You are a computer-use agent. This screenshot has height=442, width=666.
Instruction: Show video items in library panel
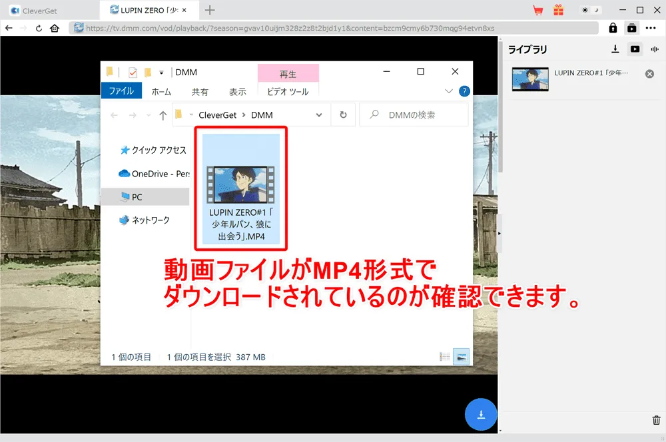pos(635,49)
